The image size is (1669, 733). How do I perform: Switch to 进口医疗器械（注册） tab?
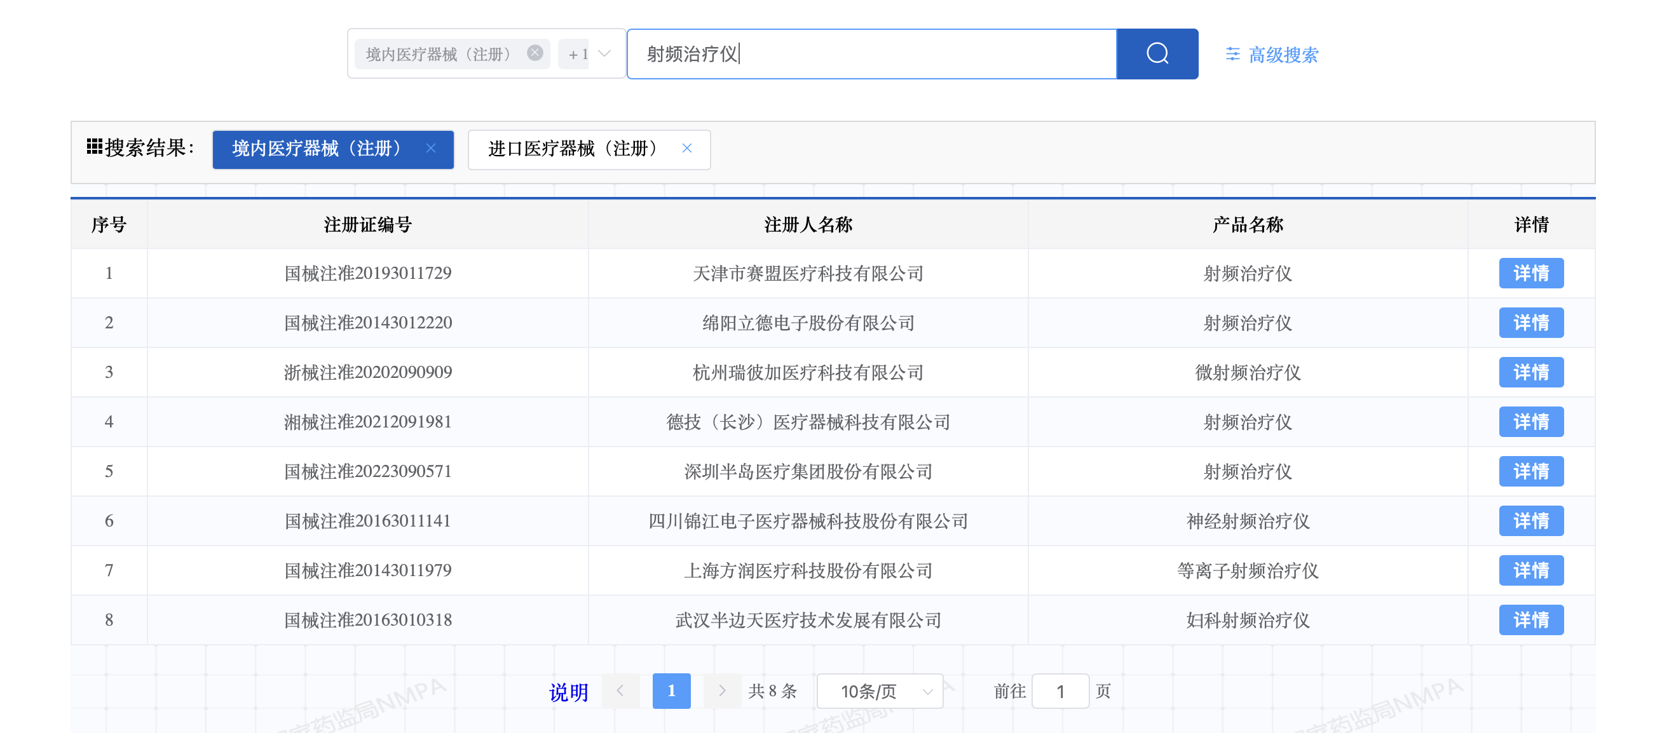coord(572,149)
